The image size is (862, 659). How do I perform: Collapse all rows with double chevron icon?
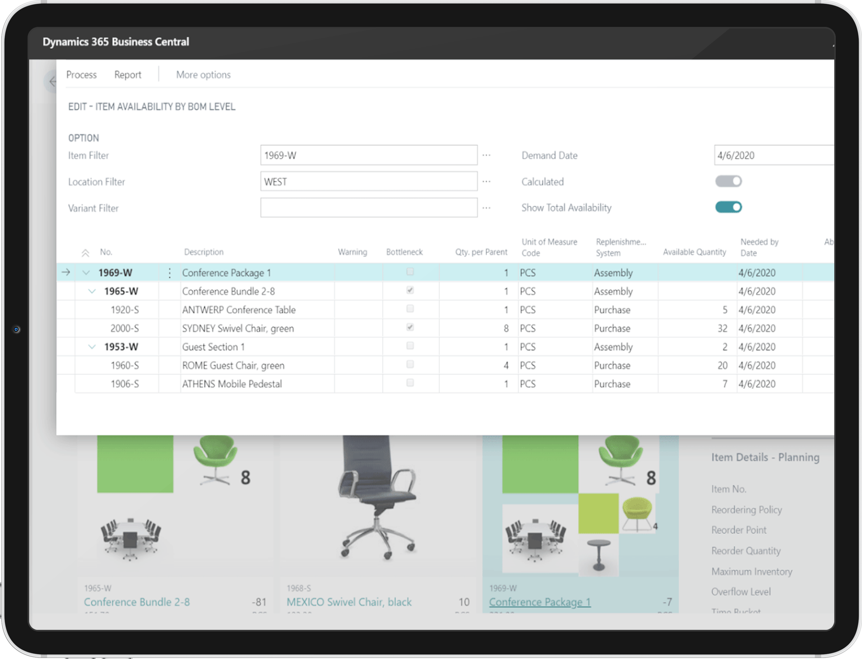(85, 253)
